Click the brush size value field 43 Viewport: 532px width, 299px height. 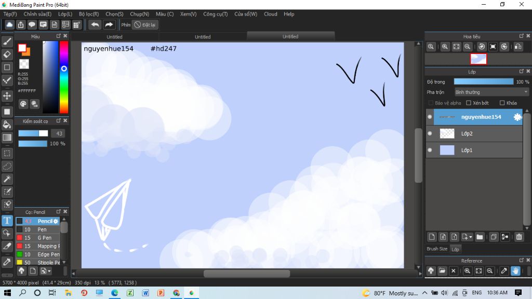(x=58, y=133)
